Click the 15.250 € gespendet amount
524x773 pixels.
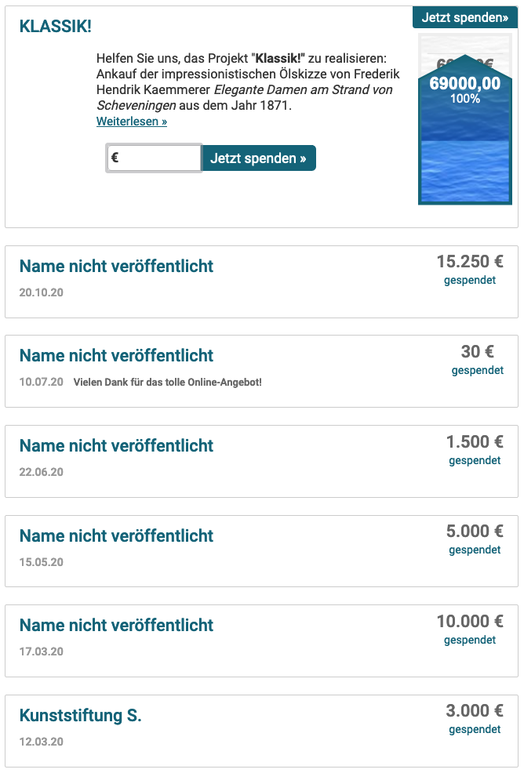click(470, 269)
